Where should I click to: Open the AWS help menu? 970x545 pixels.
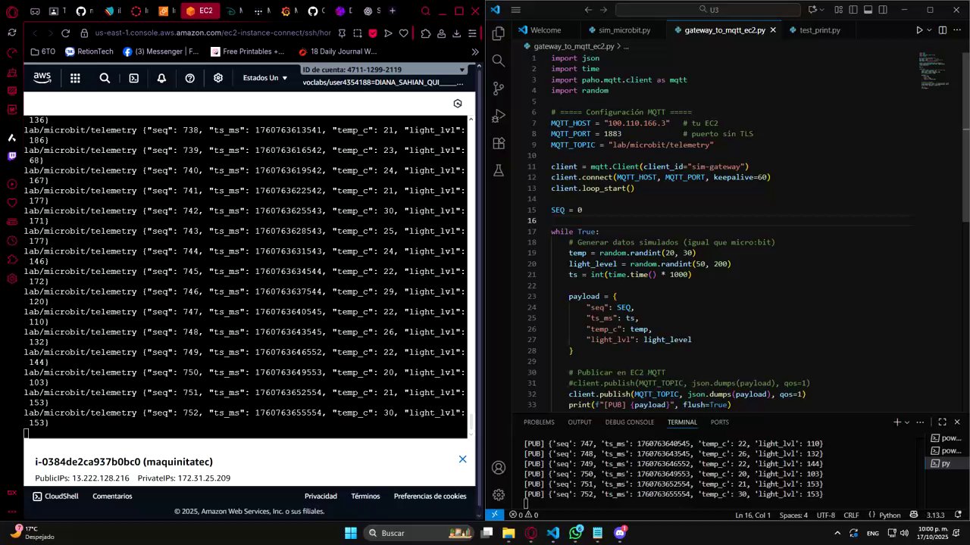point(189,78)
